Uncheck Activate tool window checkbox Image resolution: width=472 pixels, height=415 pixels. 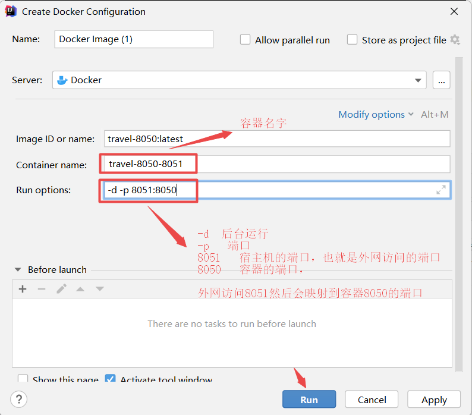click(110, 378)
